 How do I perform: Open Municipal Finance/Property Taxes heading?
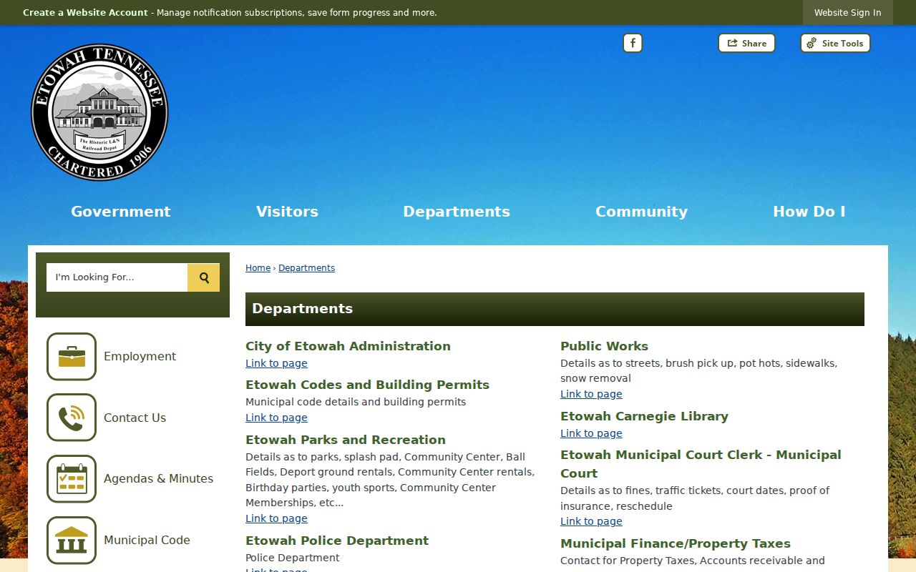(676, 543)
